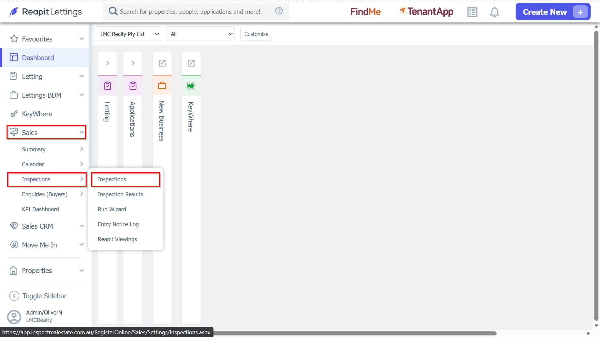Screen dimensions: 600x337
Task: Click the green KeyWhere column icon
Action: (x=191, y=86)
